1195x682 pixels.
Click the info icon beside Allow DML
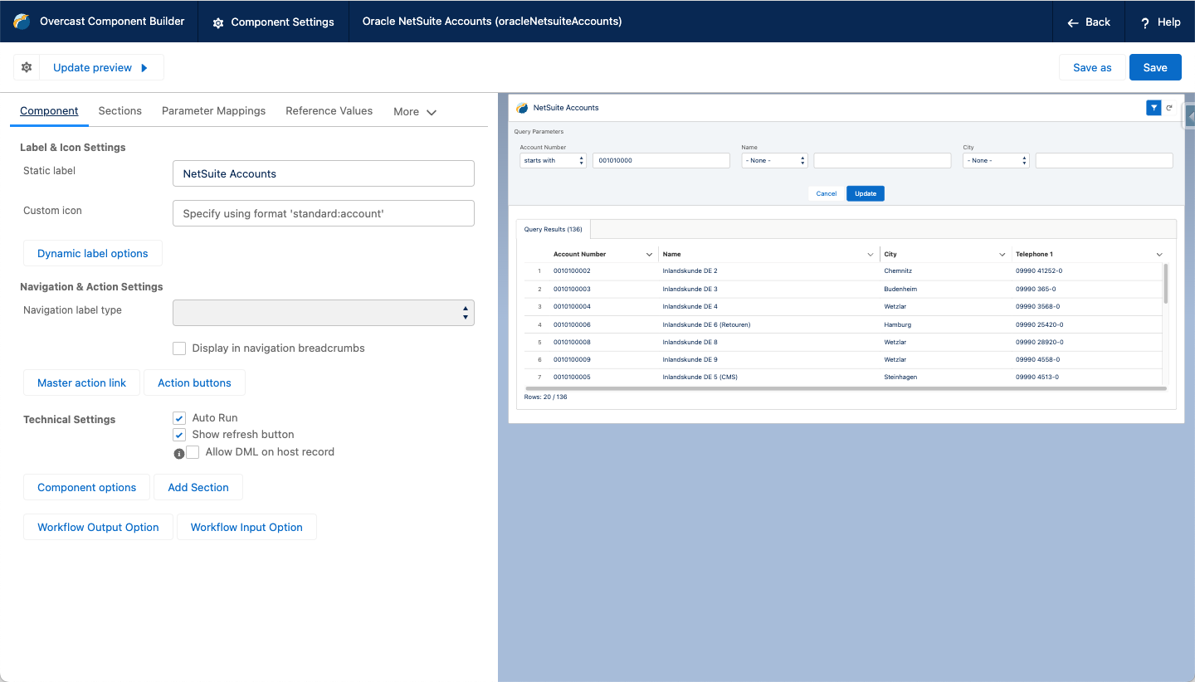178,454
